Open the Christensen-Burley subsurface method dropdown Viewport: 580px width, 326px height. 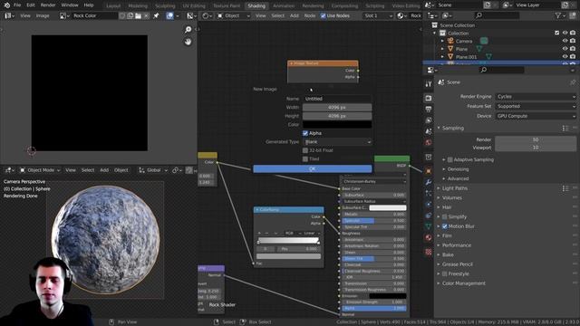[x=374, y=181]
